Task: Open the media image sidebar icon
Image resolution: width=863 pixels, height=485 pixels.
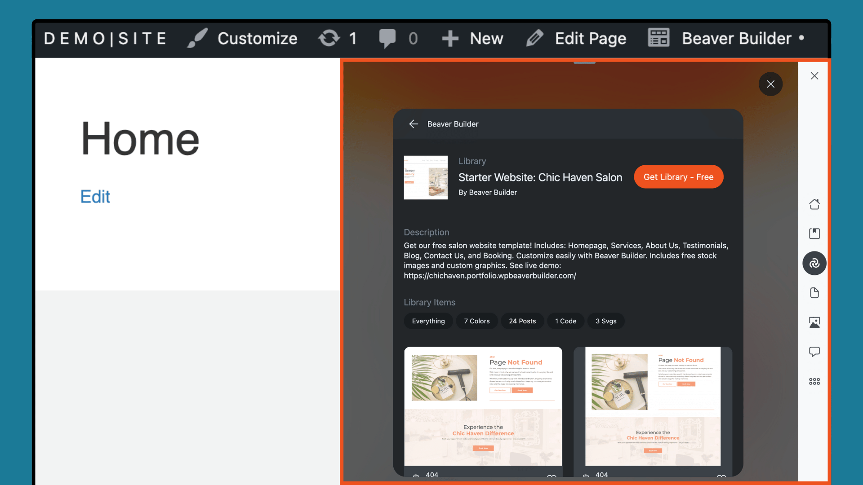Action: point(814,322)
